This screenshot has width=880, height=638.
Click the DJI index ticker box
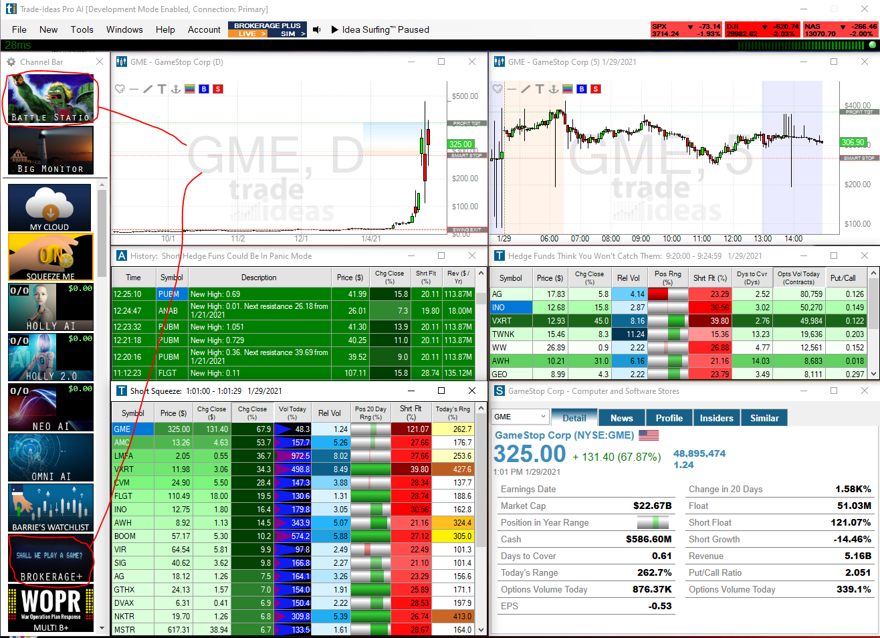coord(762,30)
